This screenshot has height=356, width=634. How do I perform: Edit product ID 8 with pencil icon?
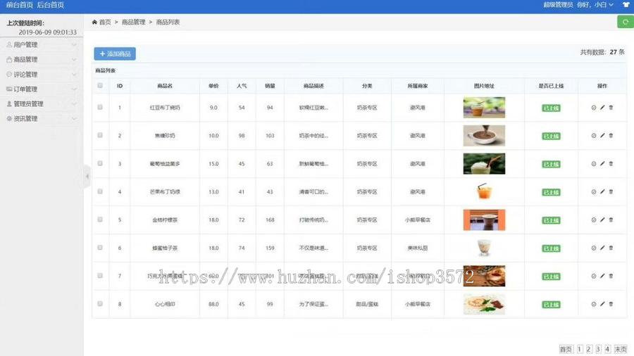(x=602, y=304)
